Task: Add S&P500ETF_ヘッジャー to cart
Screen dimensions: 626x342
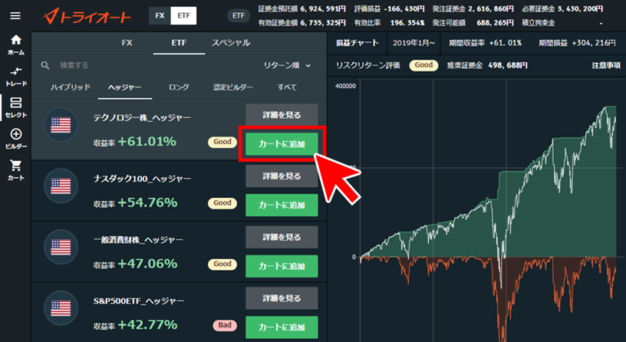Action: tap(282, 327)
